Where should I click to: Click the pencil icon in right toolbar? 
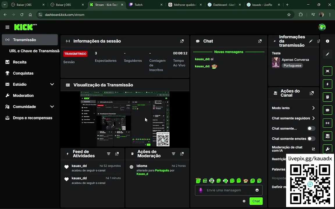click(x=327, y=54)
